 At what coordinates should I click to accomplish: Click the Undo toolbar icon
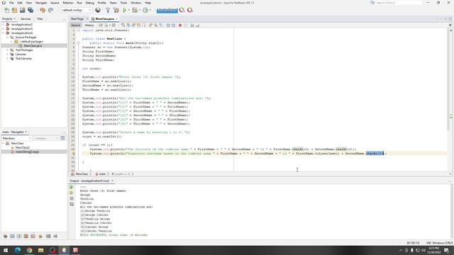(x=43, y=10)
